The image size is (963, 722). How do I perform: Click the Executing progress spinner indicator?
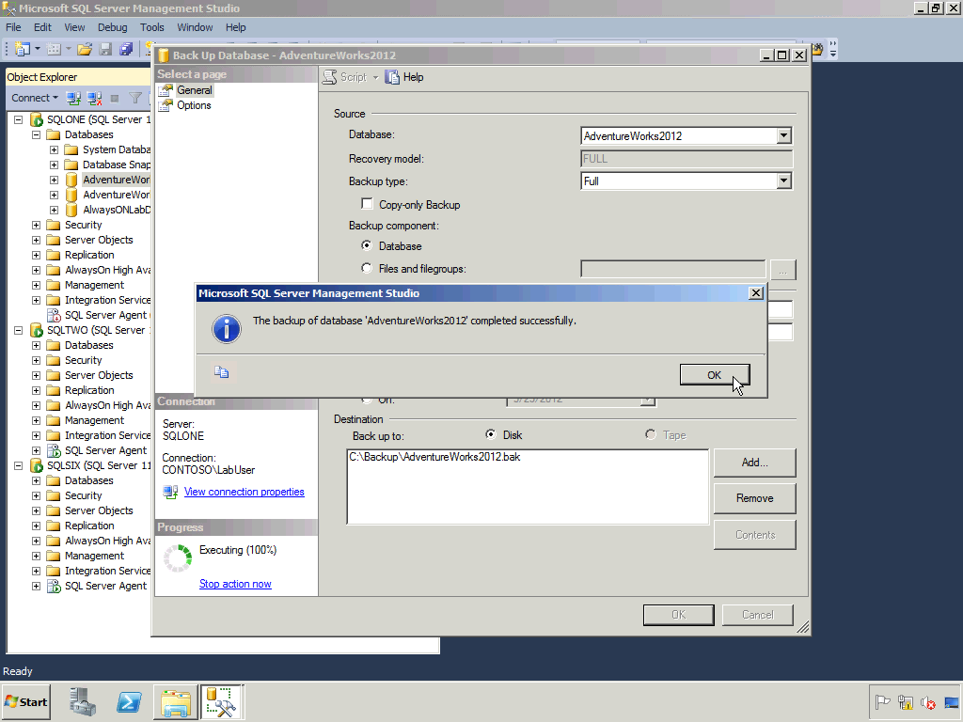[178, 558]
